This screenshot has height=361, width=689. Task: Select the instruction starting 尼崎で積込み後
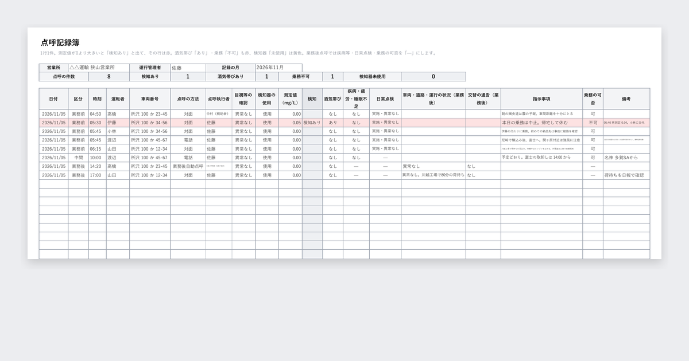pos(541,140)
